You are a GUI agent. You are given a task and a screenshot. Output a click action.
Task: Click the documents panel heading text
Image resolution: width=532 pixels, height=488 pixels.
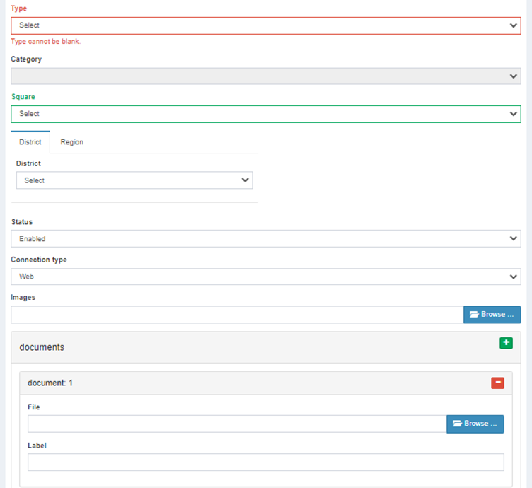[42, 347]
